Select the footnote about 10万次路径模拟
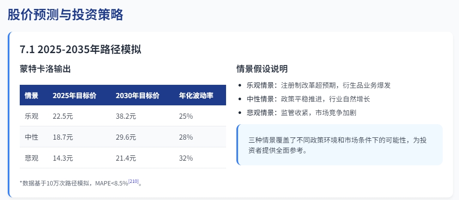This screenshot has height=200, width=459. coord(81,183)
